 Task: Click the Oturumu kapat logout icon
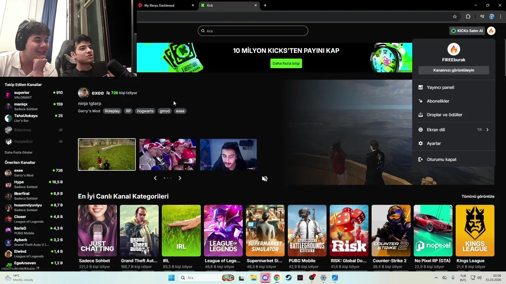click(421, 159)
